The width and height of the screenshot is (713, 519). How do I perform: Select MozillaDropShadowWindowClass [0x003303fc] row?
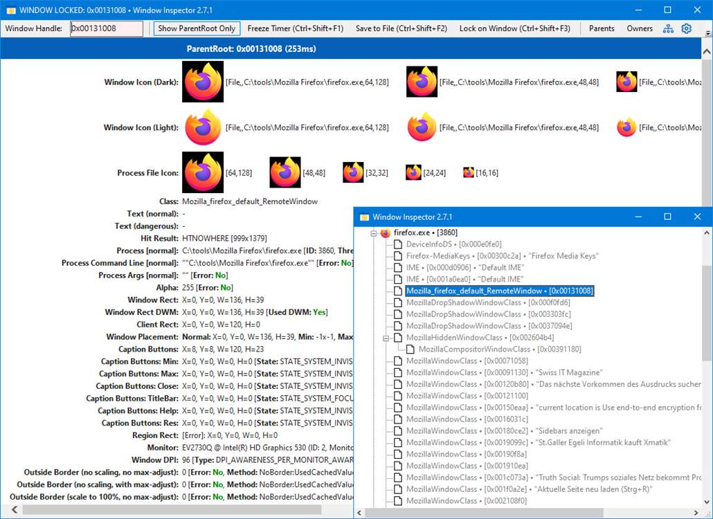coord(488,314)
